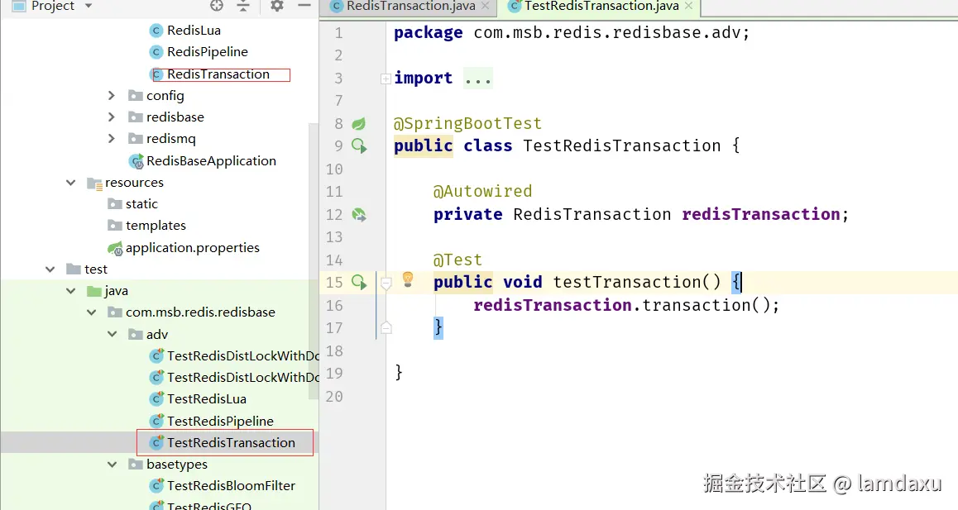Select RedisPipeline class in project tree
This screenshot has width=958, height=510.
pos(207,52)
